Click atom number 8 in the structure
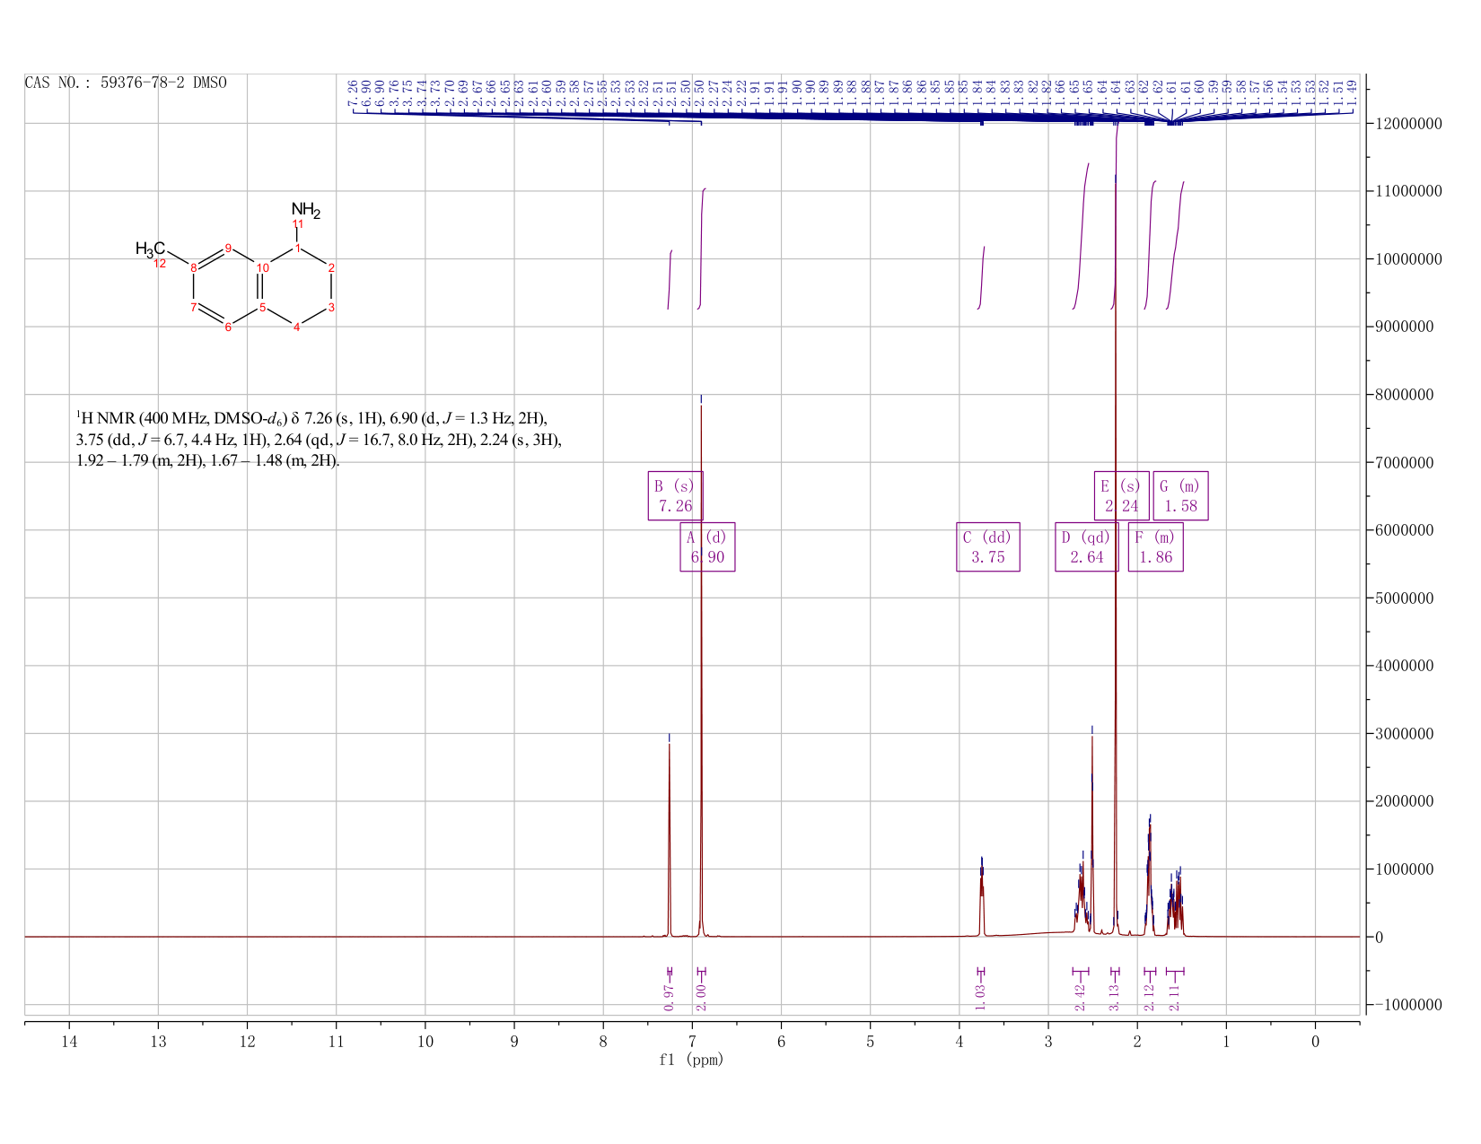Screen dimensions: 1481x1144 tap(193, 266)
